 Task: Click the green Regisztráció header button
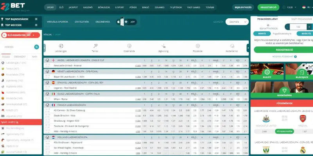(x=268, y=7)
